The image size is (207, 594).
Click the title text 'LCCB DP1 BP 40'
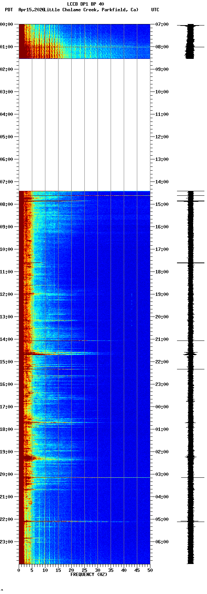[x=85, y=4]
